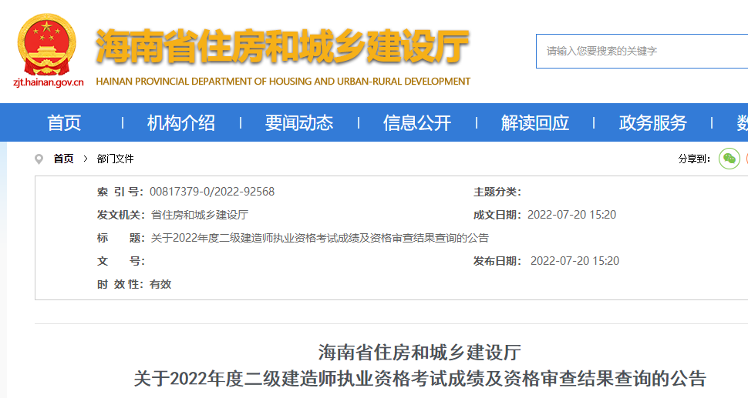Open the 解读回应 navigation item
748x398 pixels.
[x=535, y=122]
